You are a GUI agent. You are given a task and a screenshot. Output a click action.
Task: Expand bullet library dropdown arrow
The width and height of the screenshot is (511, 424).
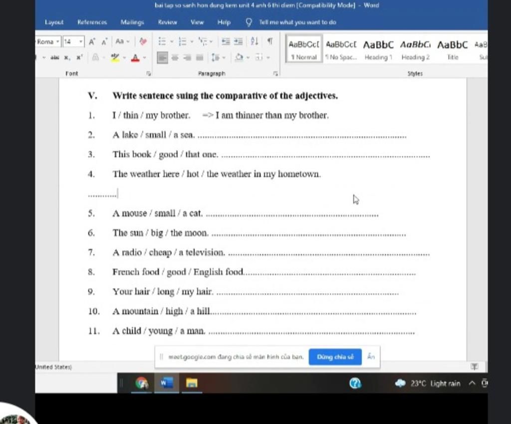tap(172, 42)
